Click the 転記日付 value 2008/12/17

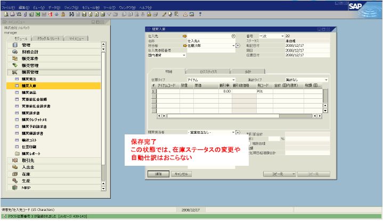point(295,46)
